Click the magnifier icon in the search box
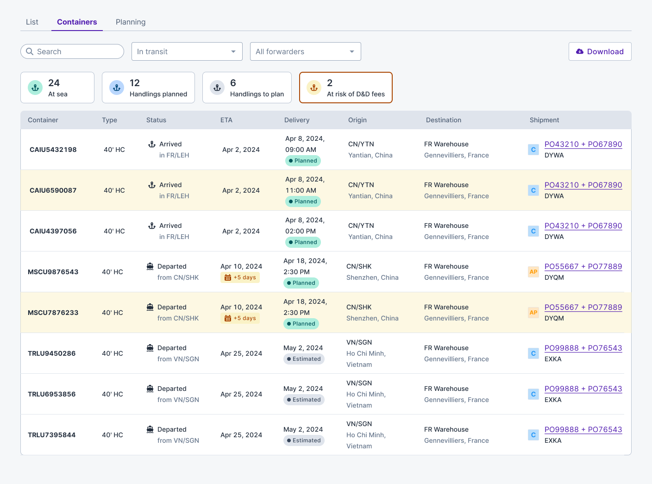This screenshot has width=652, height=484. [x=30, y=51]
